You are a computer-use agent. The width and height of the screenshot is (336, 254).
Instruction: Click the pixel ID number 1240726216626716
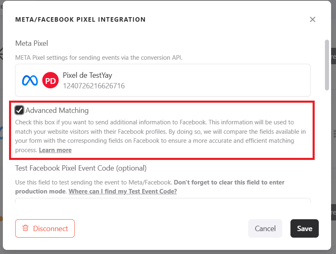pos(94,86)
